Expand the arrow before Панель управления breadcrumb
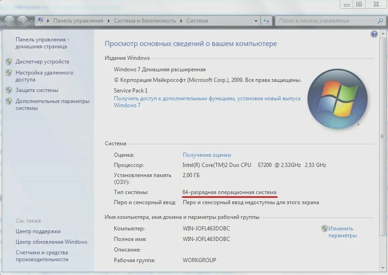This screenshot has width=388, height=275. 48,21
